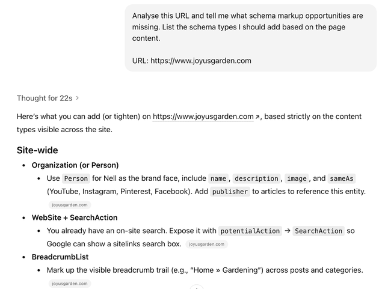Viewport: 385px width, 289px height.
Task: Open the joyusgarden.com source chip after 'sitelinks search box'
Action: click(207, 244)
